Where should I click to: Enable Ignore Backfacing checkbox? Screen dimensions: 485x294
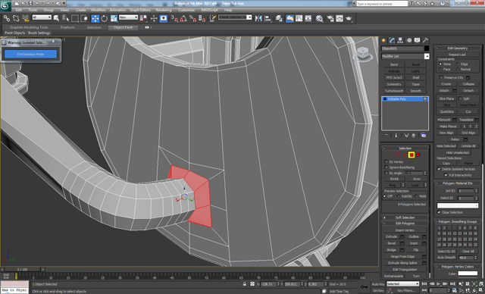click(386, 167)
